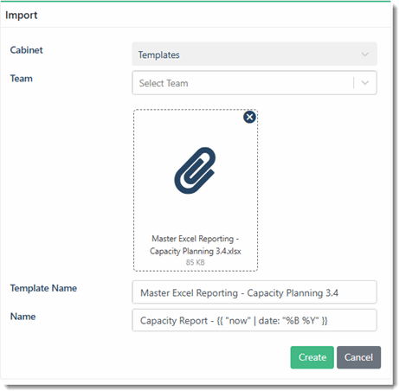399x391 pixels.
Task: Click into the Template Name input field
Action: click(x=254, y=292)
